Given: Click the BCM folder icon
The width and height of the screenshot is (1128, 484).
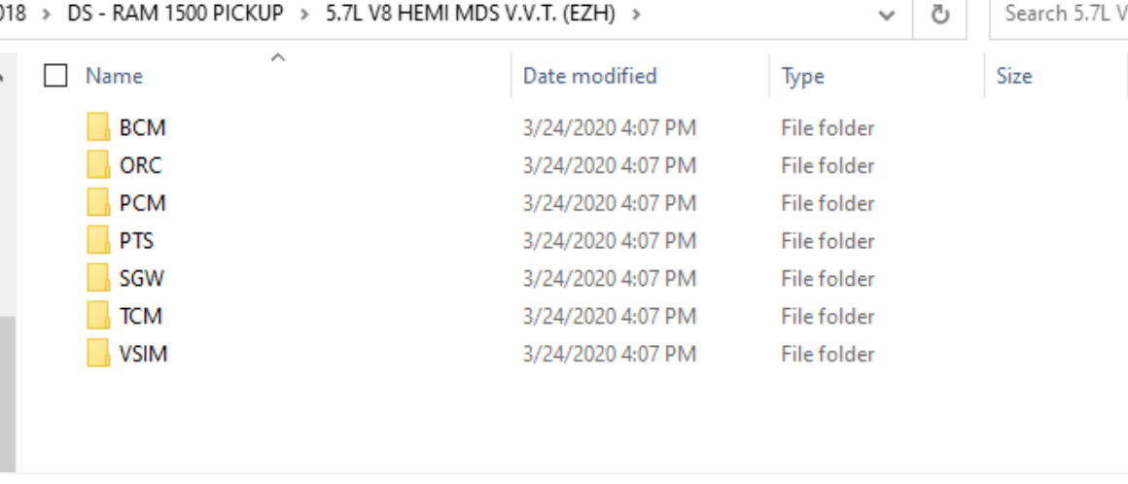Looking at the screenshot, I should tap(97, 128).
